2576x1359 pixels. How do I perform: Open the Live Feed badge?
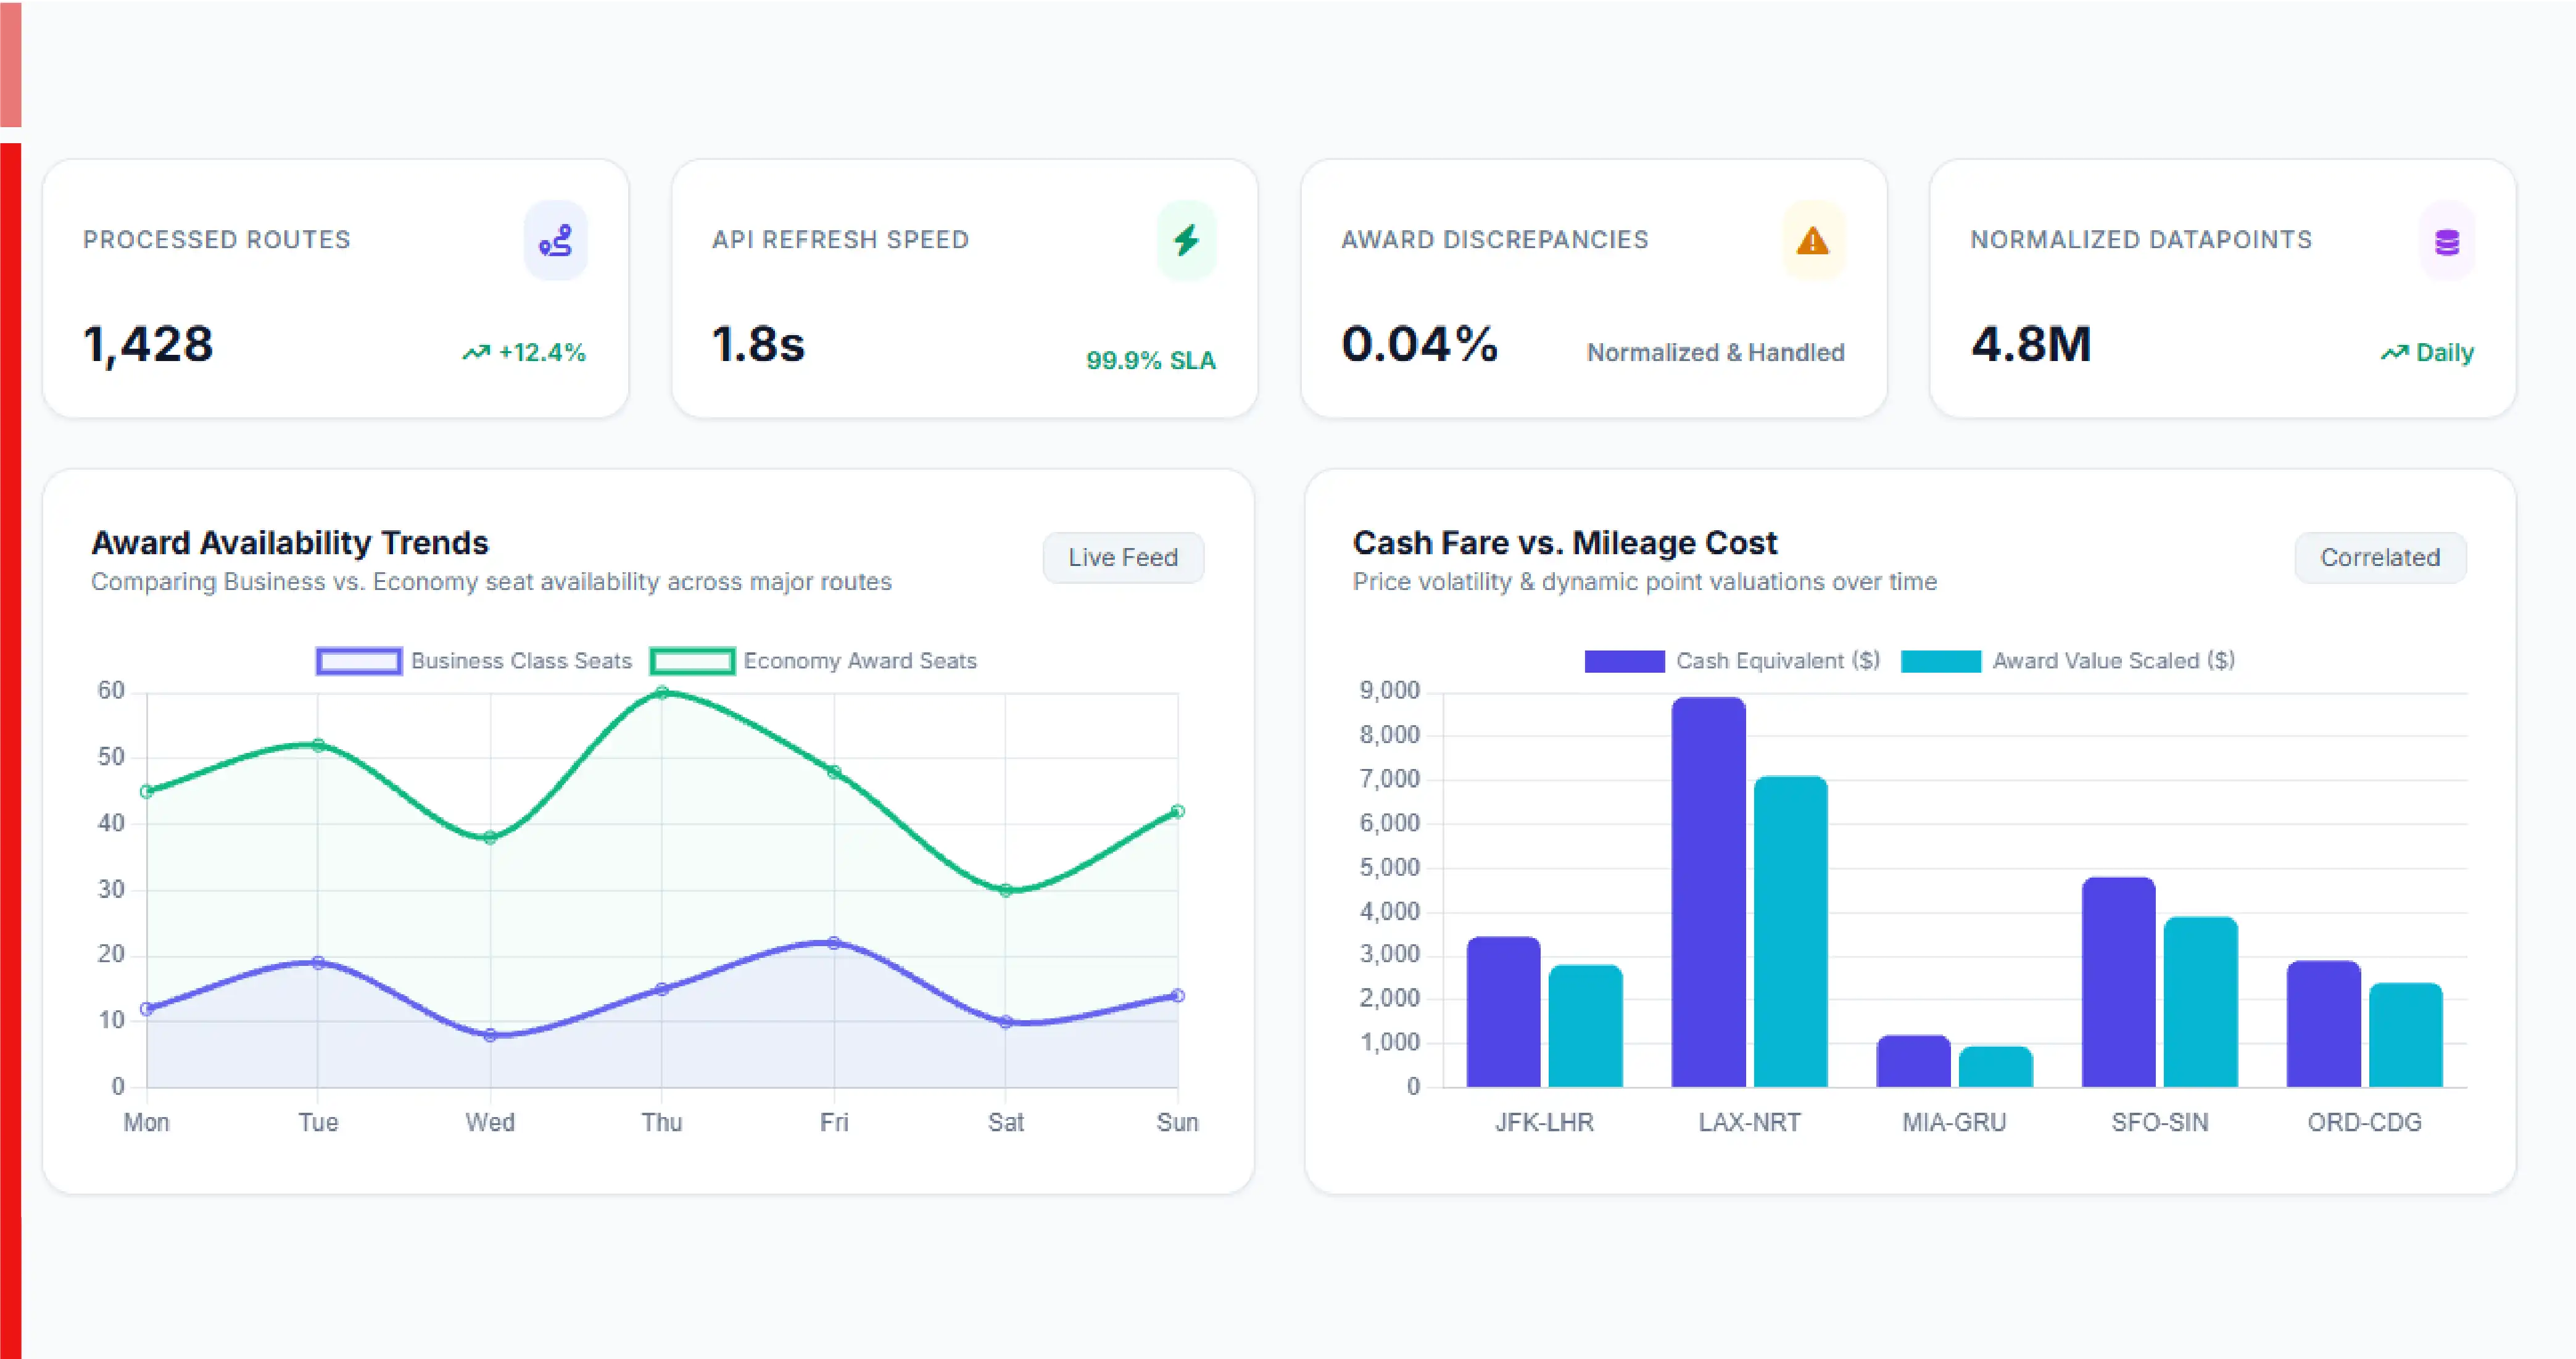coord(1123,557)
